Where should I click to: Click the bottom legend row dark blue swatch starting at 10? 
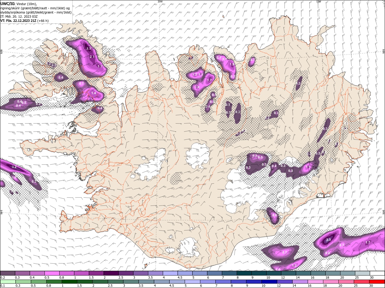coord(269,281)
